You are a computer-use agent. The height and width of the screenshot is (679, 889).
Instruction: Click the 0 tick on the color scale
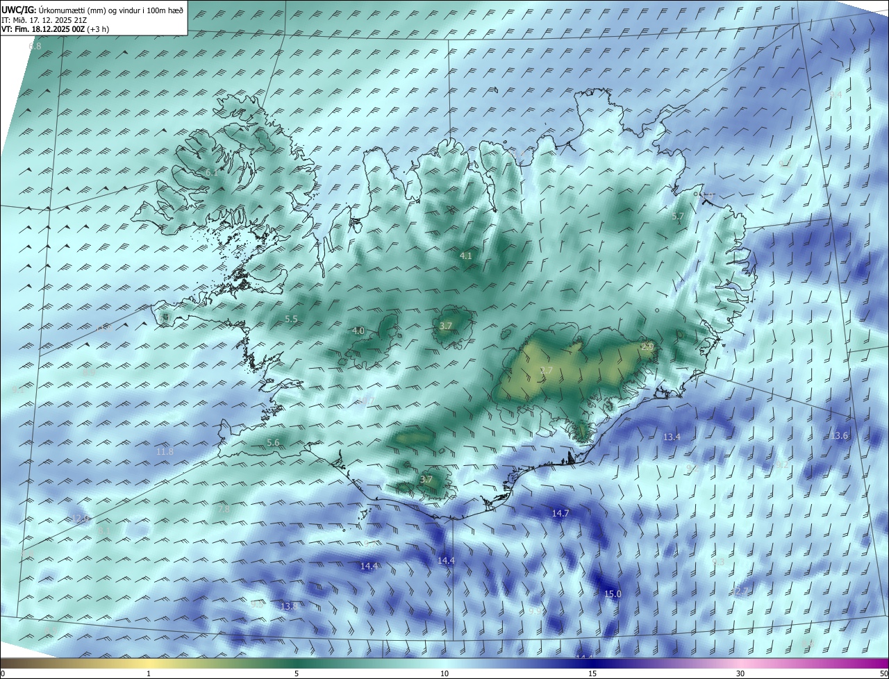tap(3, 673)
